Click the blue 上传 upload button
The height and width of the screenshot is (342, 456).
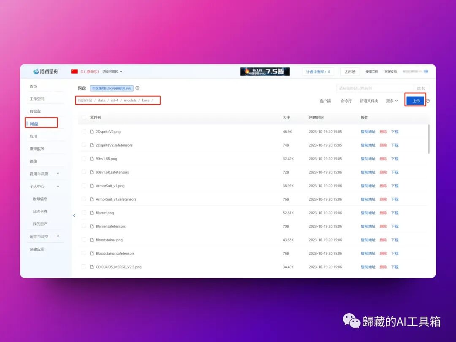pos(416,100)
